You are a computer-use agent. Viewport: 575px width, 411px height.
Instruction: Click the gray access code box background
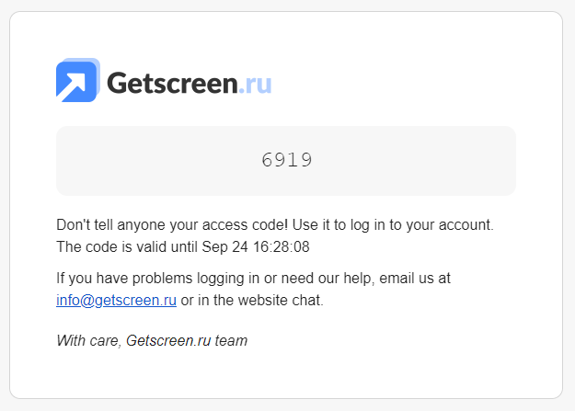pos(286,161)
